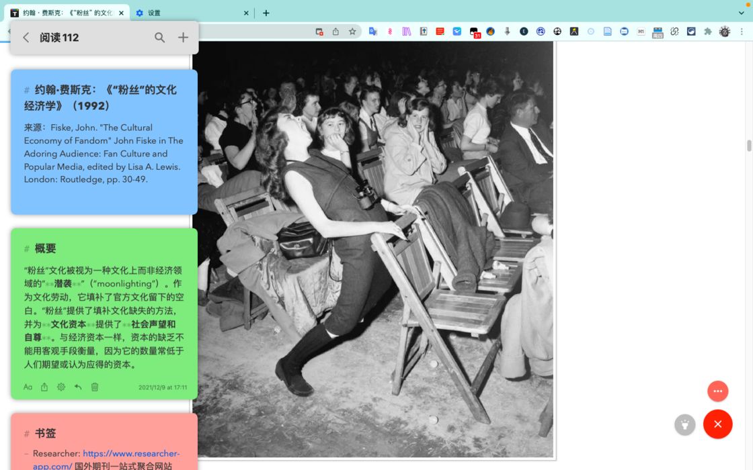Click the 阅读 112 folder title

59,38
